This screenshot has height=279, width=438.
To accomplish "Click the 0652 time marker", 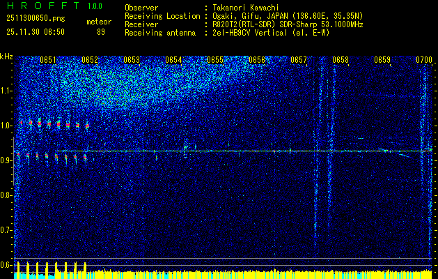I will 90,60.
